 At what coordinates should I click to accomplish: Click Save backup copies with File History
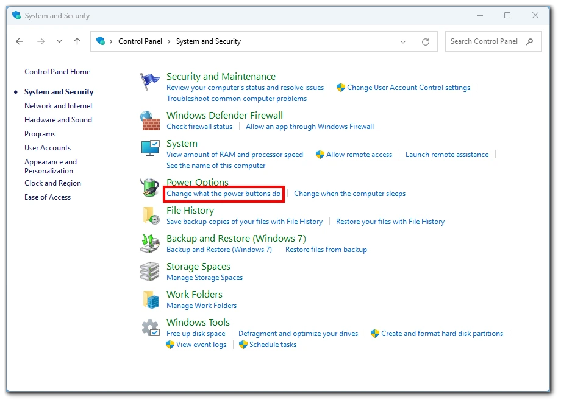pyautogui.click(x=245, y=222)
